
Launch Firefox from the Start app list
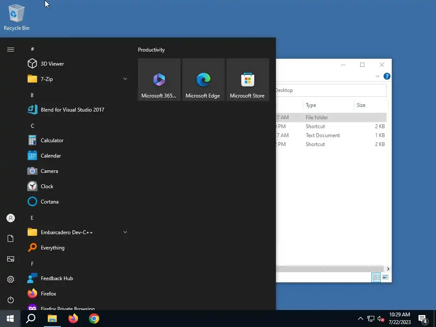click(x=78, y=293)
